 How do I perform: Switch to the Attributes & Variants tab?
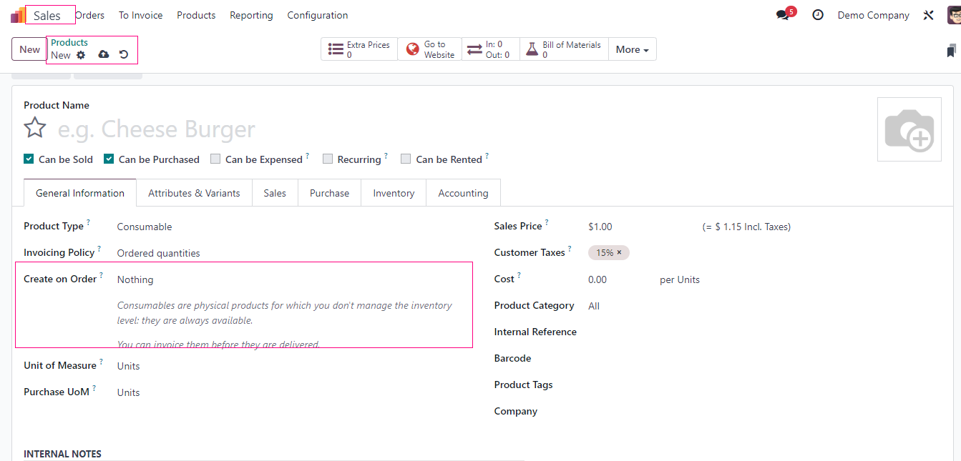(x=194, y=193)
